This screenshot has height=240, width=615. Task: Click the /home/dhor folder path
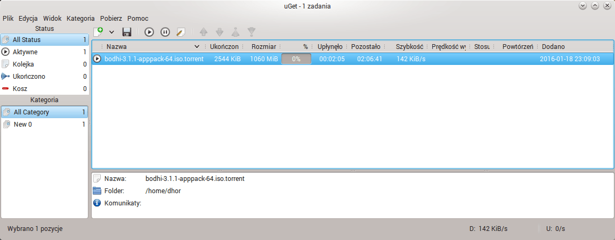(163, 191)
